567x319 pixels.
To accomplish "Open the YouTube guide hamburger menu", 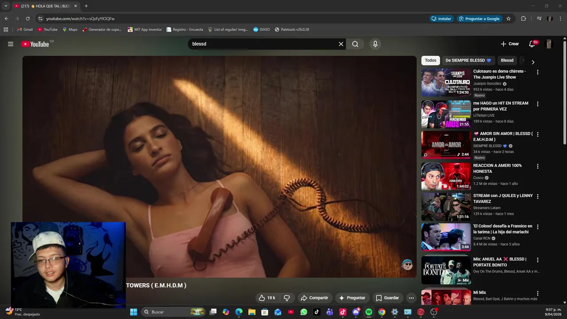I will [x=11, y=44].
